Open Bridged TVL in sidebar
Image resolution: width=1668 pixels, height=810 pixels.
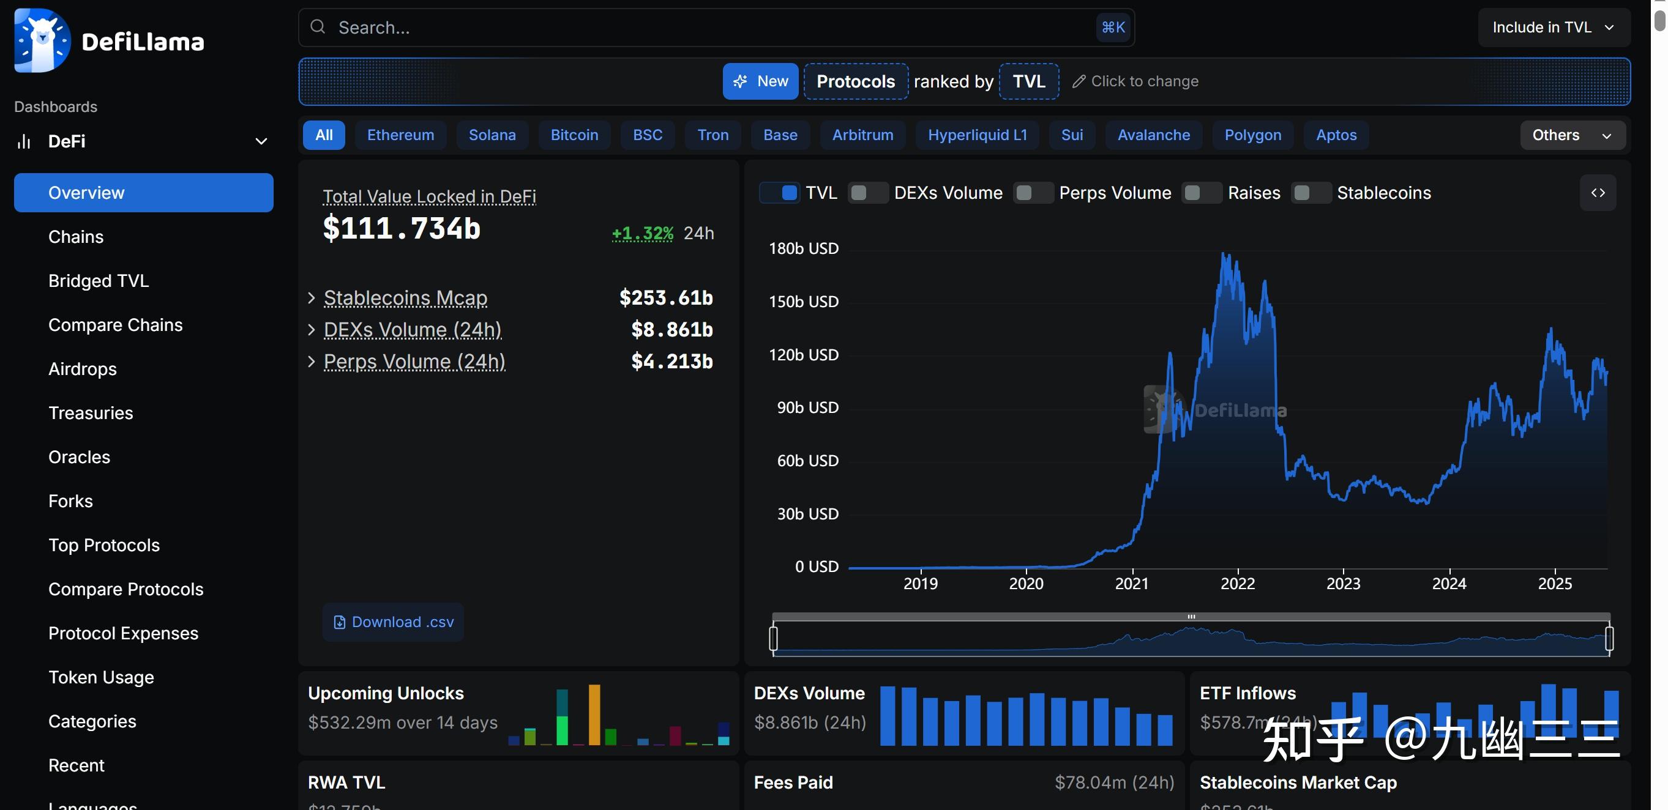coord(99,281)
